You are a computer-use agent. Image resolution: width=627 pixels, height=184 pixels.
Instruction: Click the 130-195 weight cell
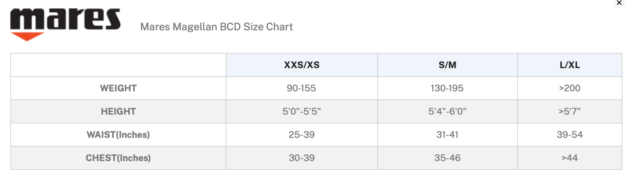447,88
